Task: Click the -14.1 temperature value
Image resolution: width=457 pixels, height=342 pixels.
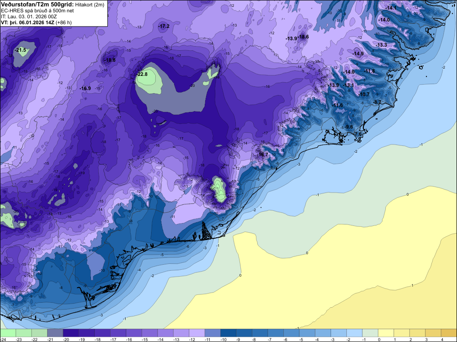Action: coord(391,8)
